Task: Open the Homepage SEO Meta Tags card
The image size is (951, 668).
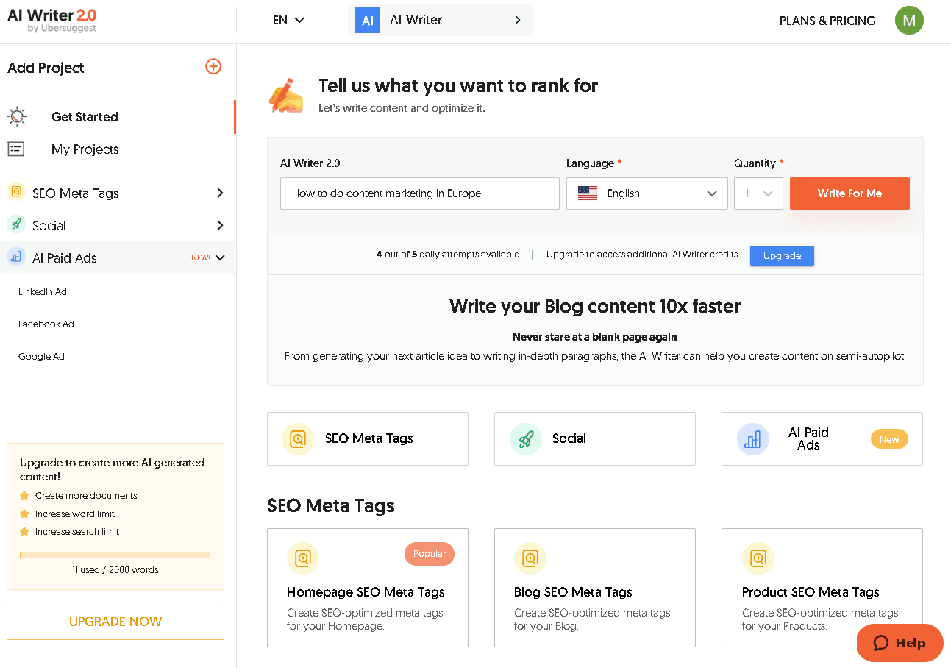Action: pyautogui.click(x=368, y=588)
